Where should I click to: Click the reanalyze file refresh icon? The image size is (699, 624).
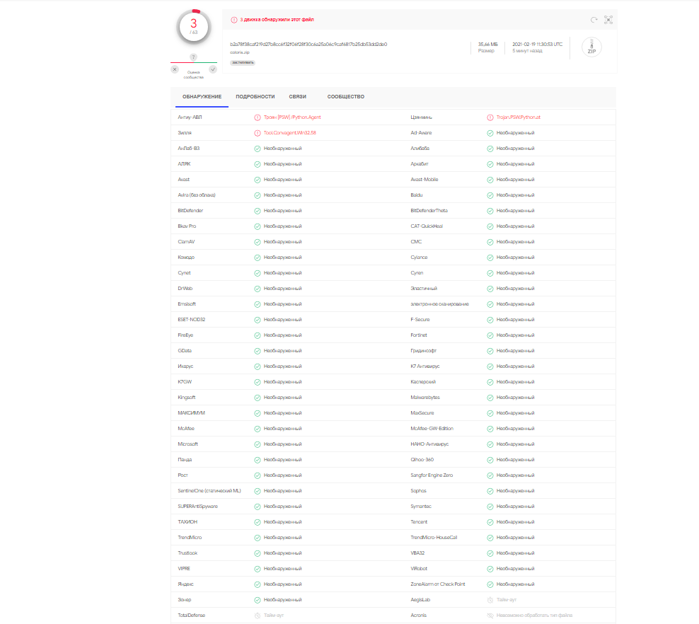pos(594,20)
